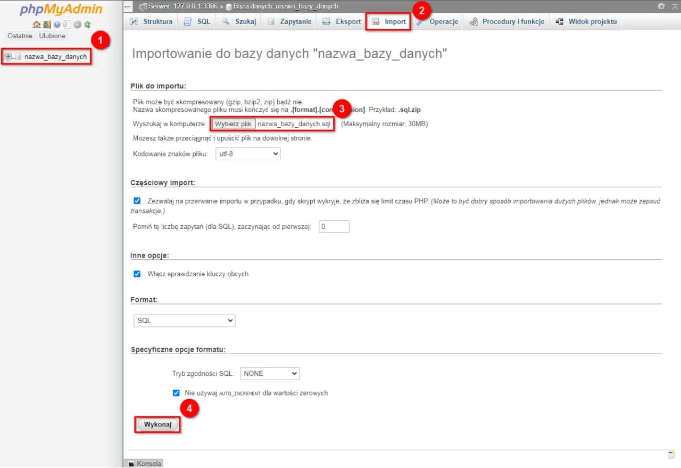
Task: Click the Home icon in the sidebar
Action: [36, 24]
